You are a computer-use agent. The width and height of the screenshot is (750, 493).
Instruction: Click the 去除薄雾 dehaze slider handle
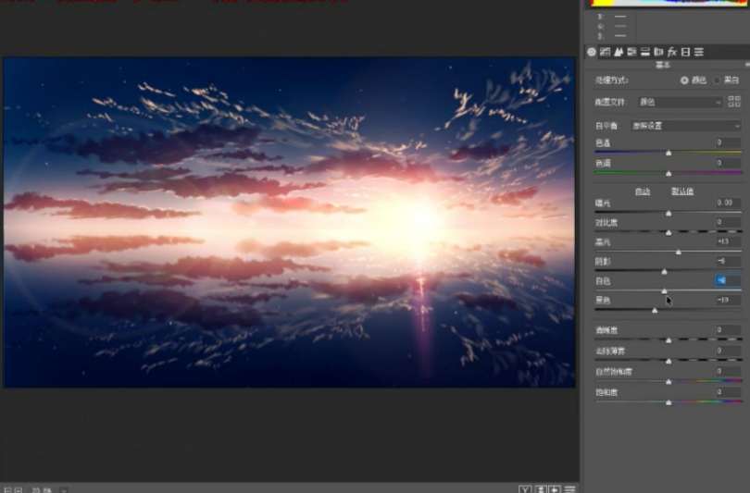(669, 361)
